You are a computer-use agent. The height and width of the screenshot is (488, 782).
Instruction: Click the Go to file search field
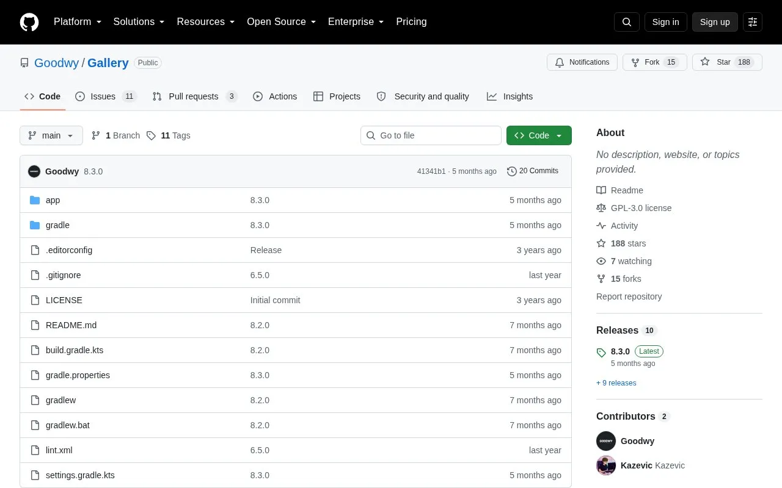coord(431,135)
